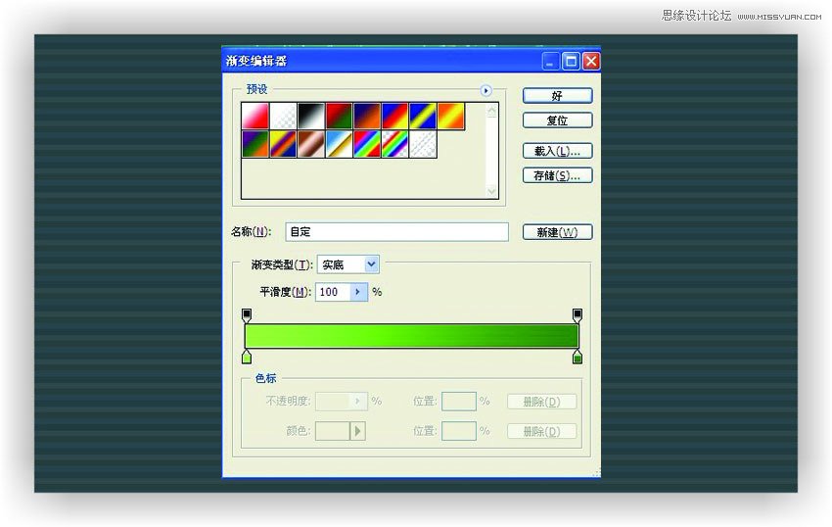Select the blue-yellow-blue gradient preset
The width and height of the screenshot is (832, 527).
pyautogui.click(x=424, y=116)
